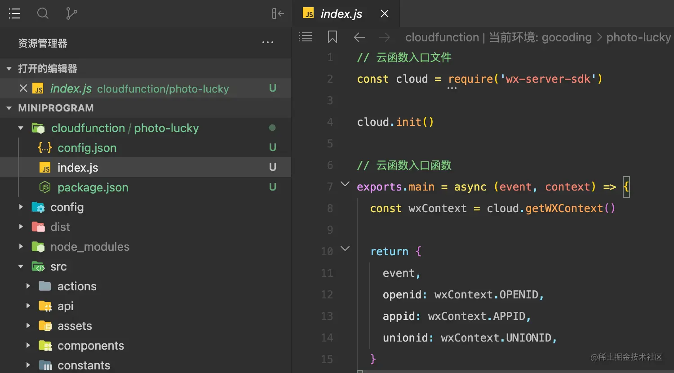This screenshot has width=674, height=373.
Task: Click the U status of package.json
Action: pos(272,187)
